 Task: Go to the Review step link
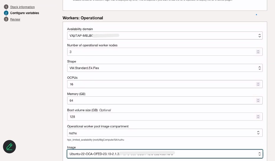[15, 19]
